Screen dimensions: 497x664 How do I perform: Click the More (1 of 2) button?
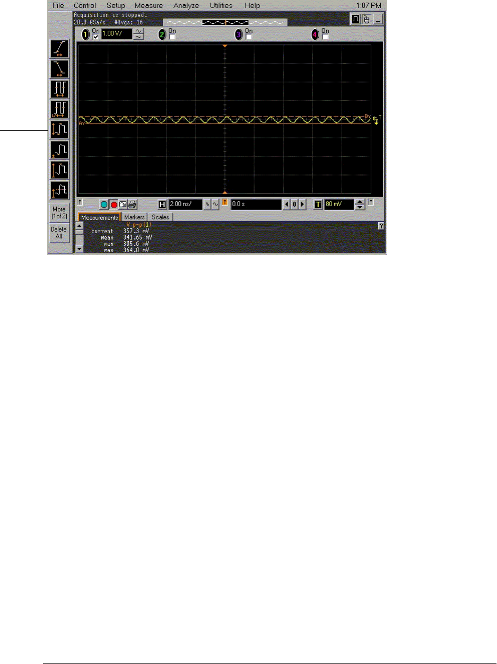tap(59, 213)
